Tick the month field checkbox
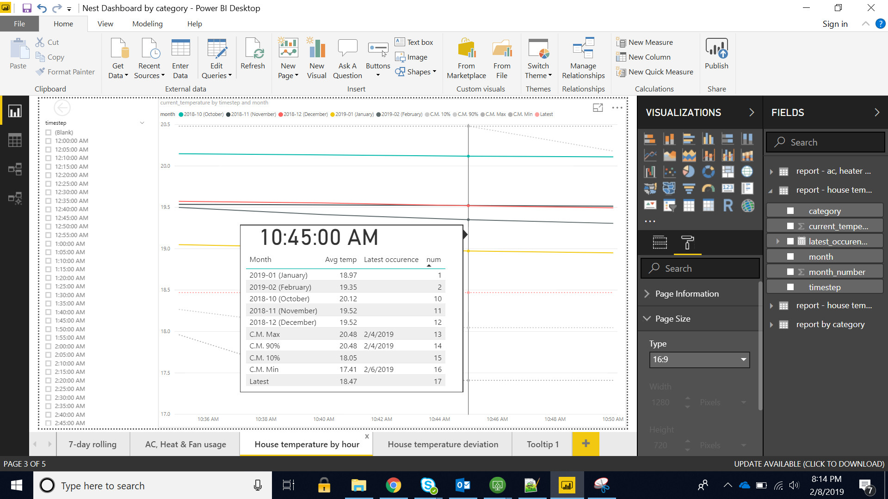The height and width of the screenshot is (499, 888). click(x=790, y=257)
